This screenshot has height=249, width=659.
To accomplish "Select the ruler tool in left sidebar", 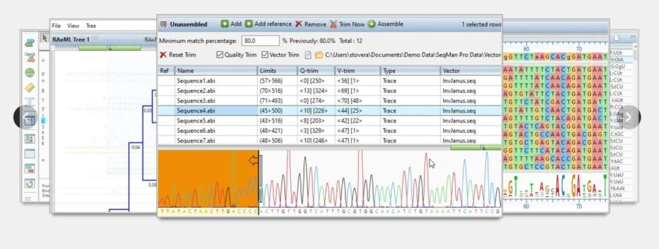I will pos(30,88).
